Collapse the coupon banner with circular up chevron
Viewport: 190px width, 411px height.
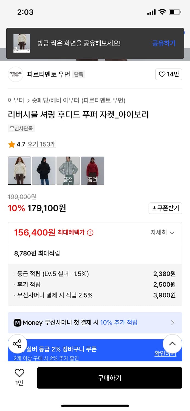point(172,344)
